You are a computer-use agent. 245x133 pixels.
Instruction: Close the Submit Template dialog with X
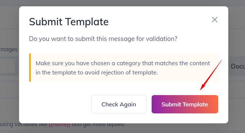pos(215,20)
